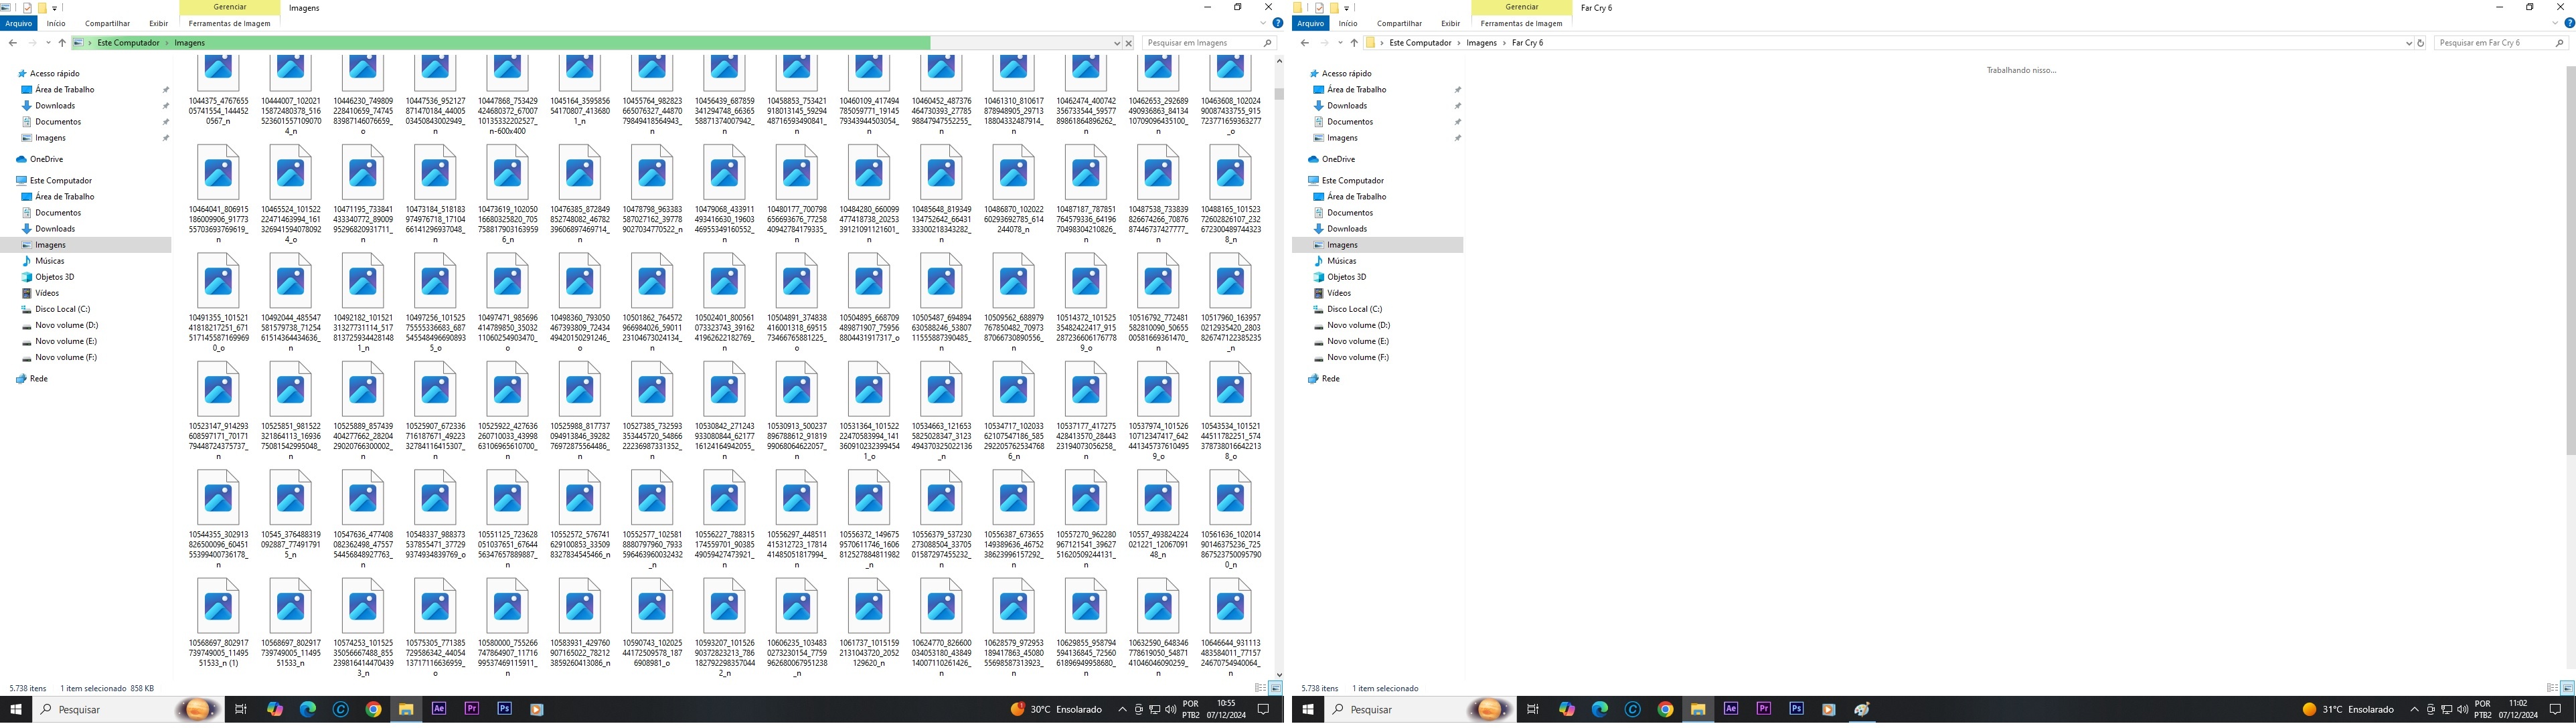Refresh the Far Cry 6 folder address bar
The image size is (2576, 728).
pyautogui.click(x=2420, y=43)
